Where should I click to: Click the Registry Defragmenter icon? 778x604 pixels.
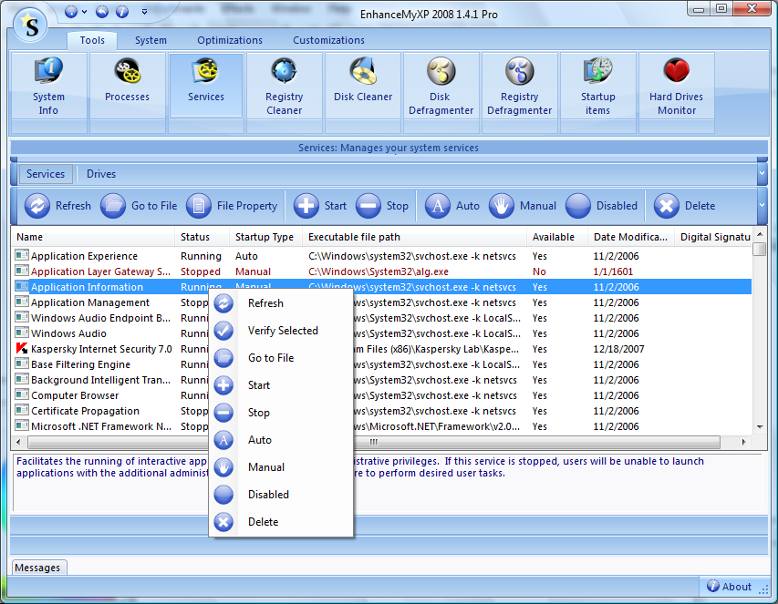(519, 73)
